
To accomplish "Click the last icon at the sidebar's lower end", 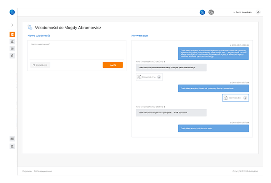I will point(12,146).
